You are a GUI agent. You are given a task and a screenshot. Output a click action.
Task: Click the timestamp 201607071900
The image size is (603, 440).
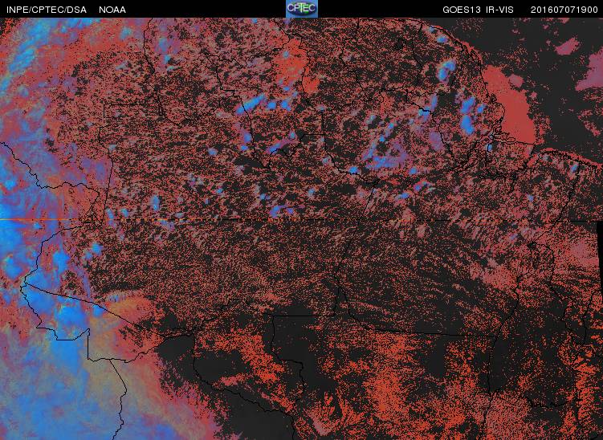(564, 10)
